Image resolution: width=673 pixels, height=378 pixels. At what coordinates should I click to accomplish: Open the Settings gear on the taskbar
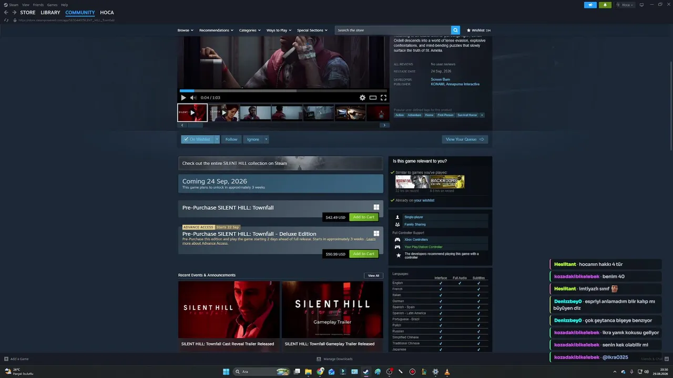[435, 372]
